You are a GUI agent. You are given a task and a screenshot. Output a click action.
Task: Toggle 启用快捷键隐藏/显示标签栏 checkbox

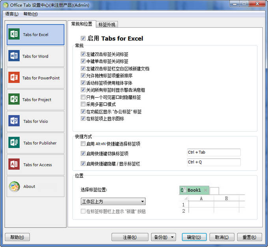pos(83,163)
